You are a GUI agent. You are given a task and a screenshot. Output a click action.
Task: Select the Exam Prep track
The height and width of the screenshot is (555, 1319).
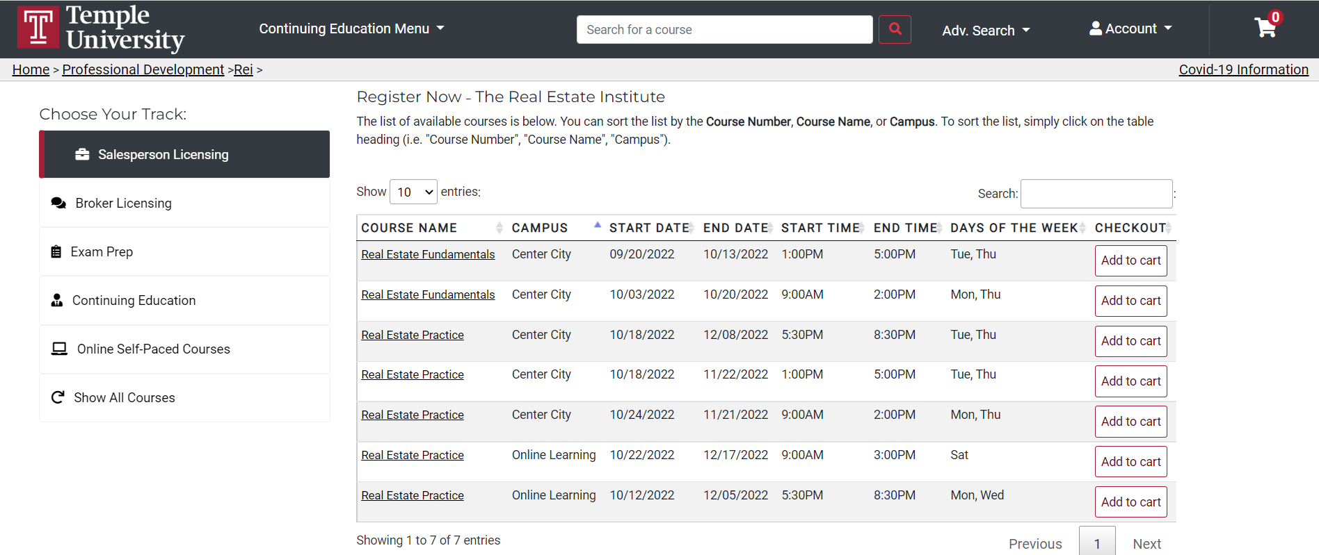tap(184, 251)
